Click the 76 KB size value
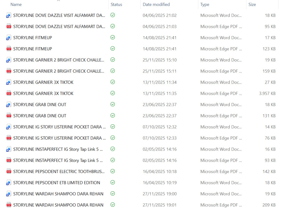Viewport: 281px width, 211px height. coord(270,138)
